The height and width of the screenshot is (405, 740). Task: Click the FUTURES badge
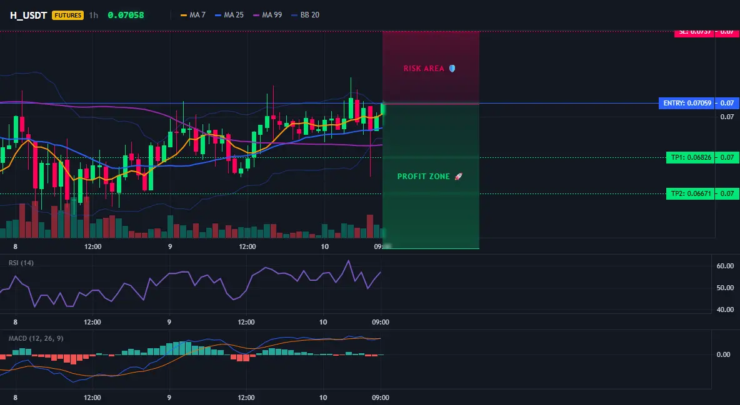(x=68, y=15)
